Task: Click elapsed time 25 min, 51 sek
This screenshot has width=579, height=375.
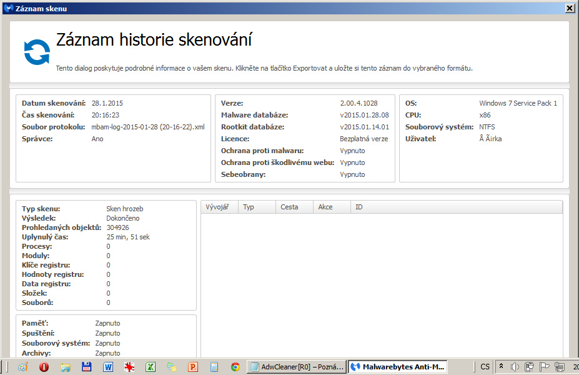Action: pyautogui.click(x=128, y=237)
